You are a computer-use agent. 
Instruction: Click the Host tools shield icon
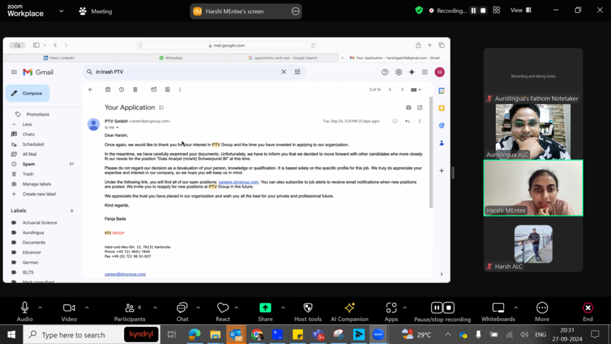[308, 308]
